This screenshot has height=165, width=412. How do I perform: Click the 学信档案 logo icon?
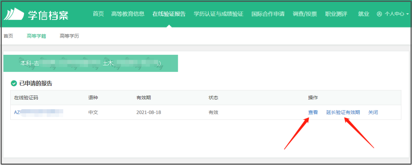coord(14,14)
